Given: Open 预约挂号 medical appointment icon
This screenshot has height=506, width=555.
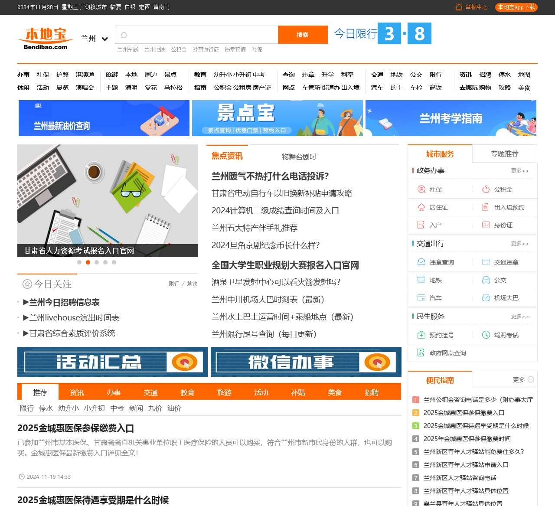Looking at the screenshot, I should 421,335.
